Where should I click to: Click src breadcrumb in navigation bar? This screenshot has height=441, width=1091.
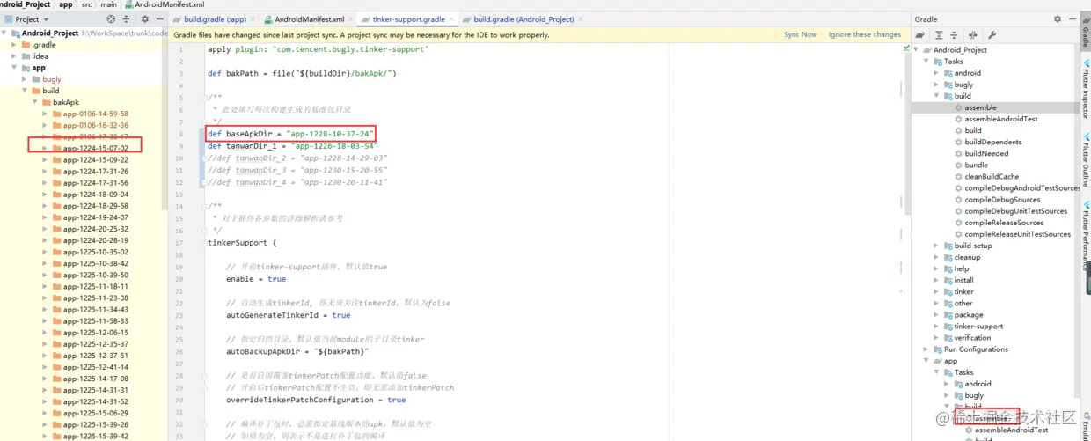[x=86, y=4]
